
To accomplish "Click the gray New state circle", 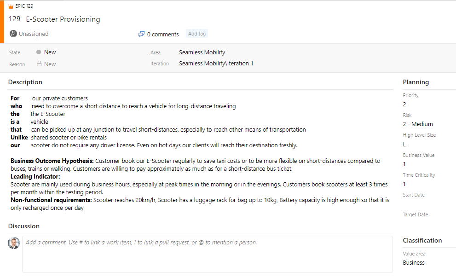I will [39, 52].
